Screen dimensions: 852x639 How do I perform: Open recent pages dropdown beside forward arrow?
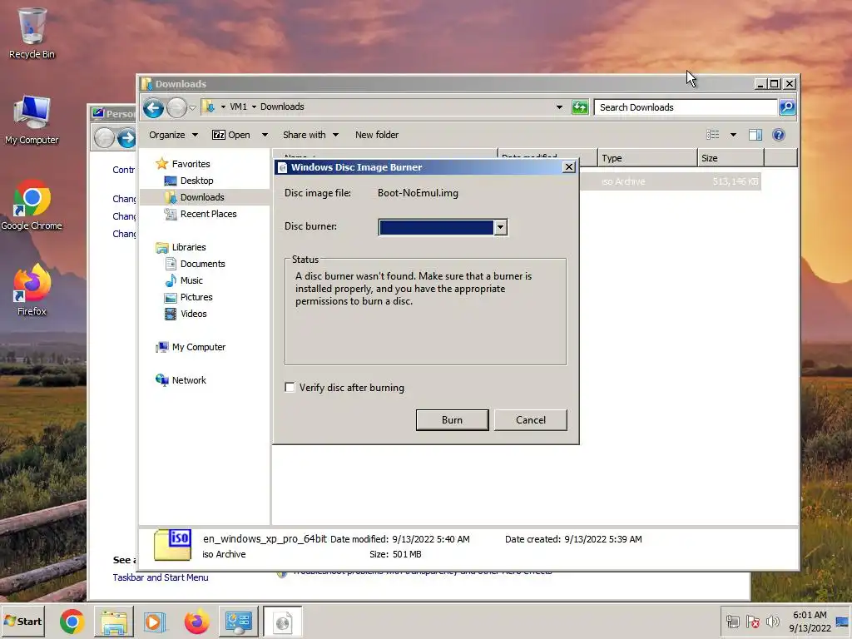[192, 107]
